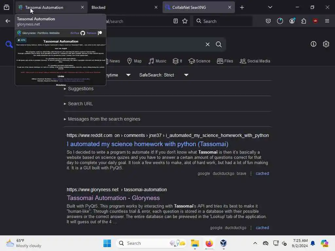This screenshot has height=251, width=335.
Task: Bookmark this page with star icon
Action: click(x=185, y=21)
